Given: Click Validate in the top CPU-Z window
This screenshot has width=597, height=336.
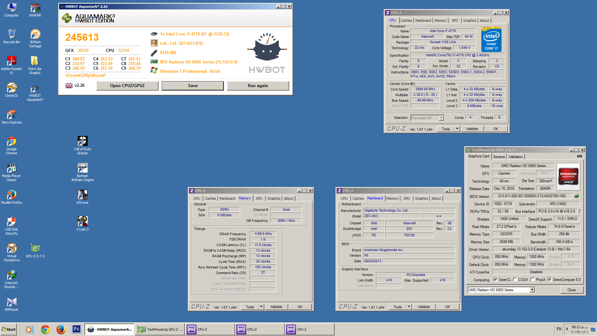Looking at the screenshot, I should [472, 129].
